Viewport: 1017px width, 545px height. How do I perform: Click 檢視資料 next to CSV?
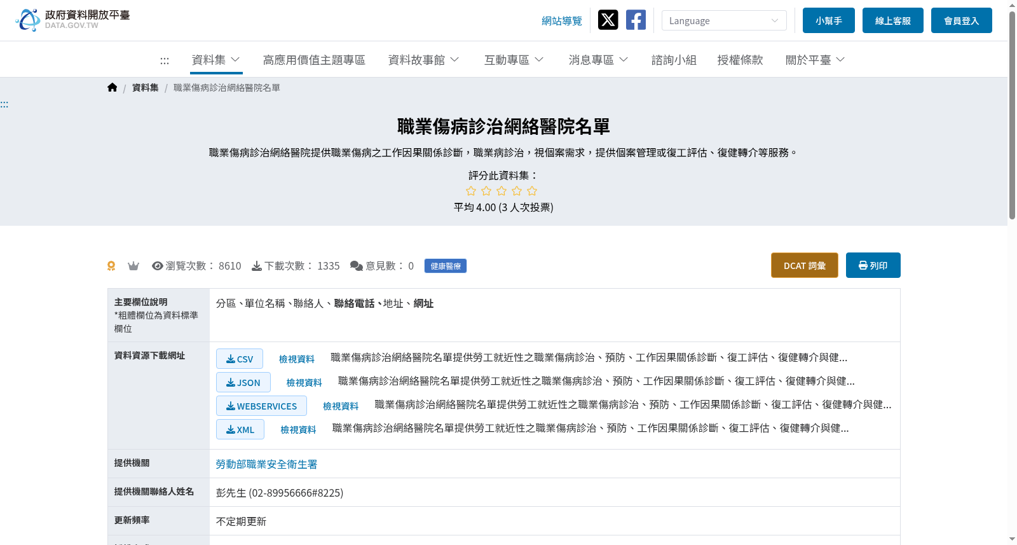pyautogui.click(x=297, y=359)
